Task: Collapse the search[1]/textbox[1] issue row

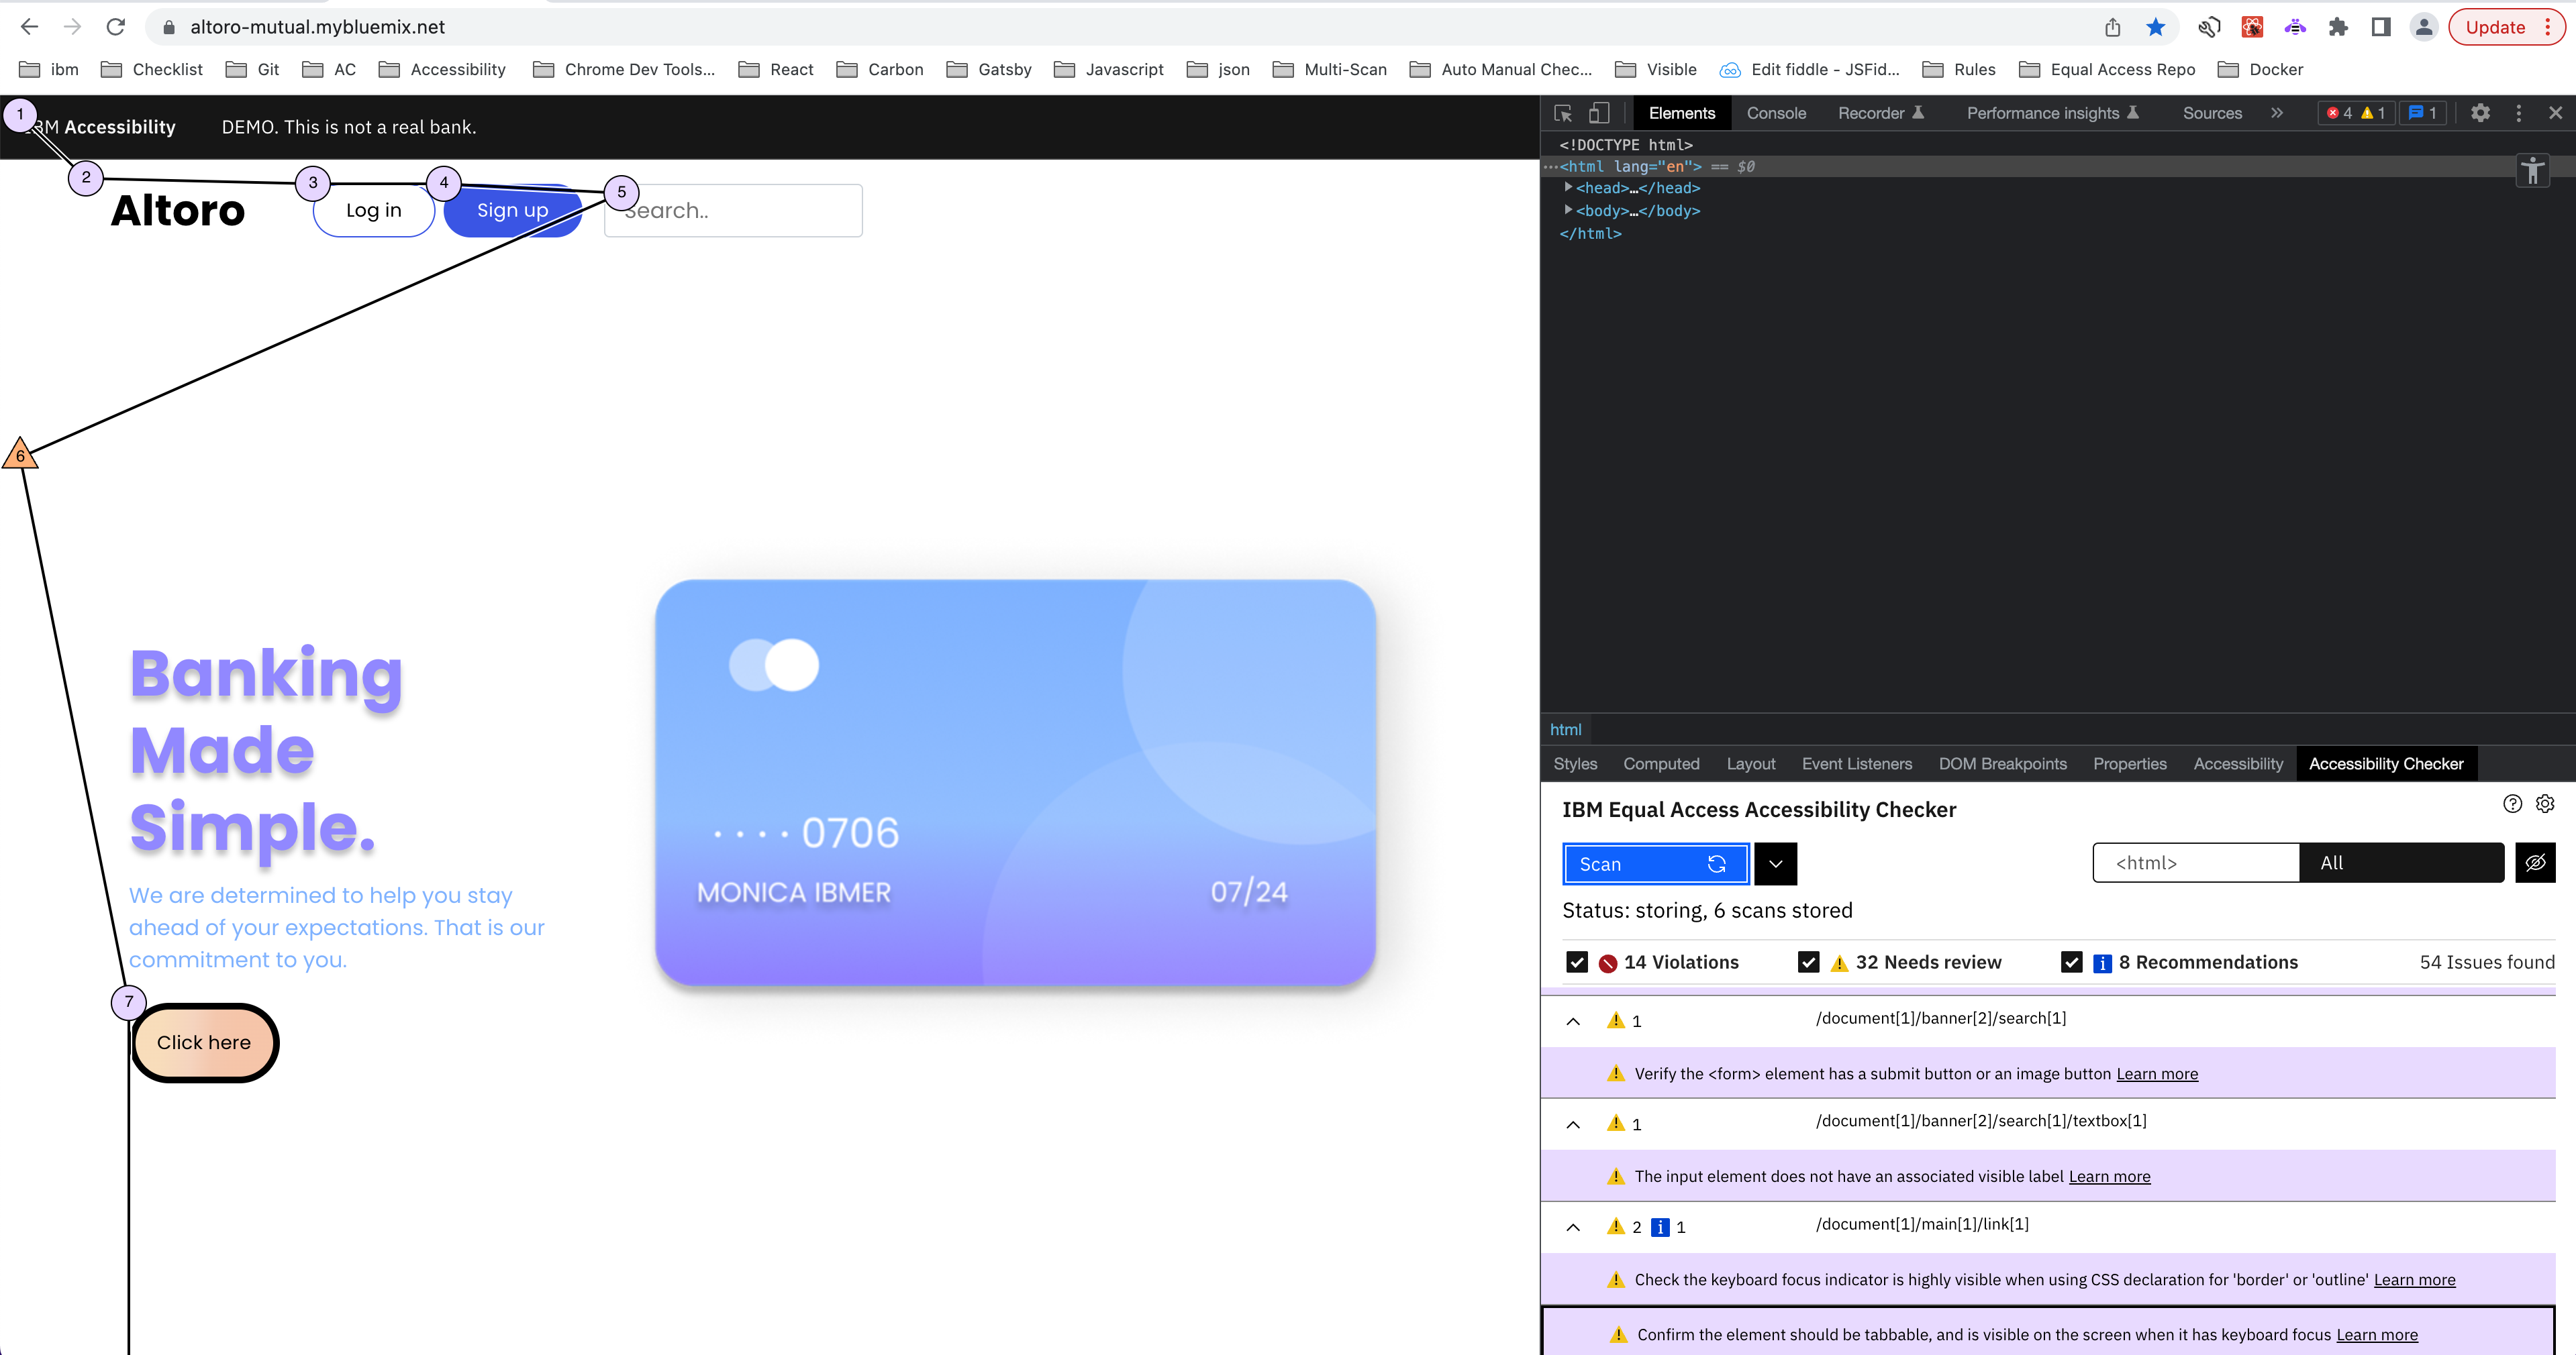Action: [x=1573, y=1124]
